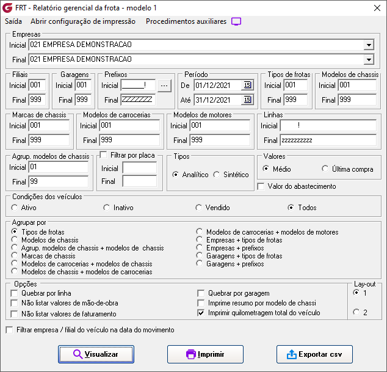This screenshot has height=372, width=387.
Task: Close the report window
Action: coord(377,8)
